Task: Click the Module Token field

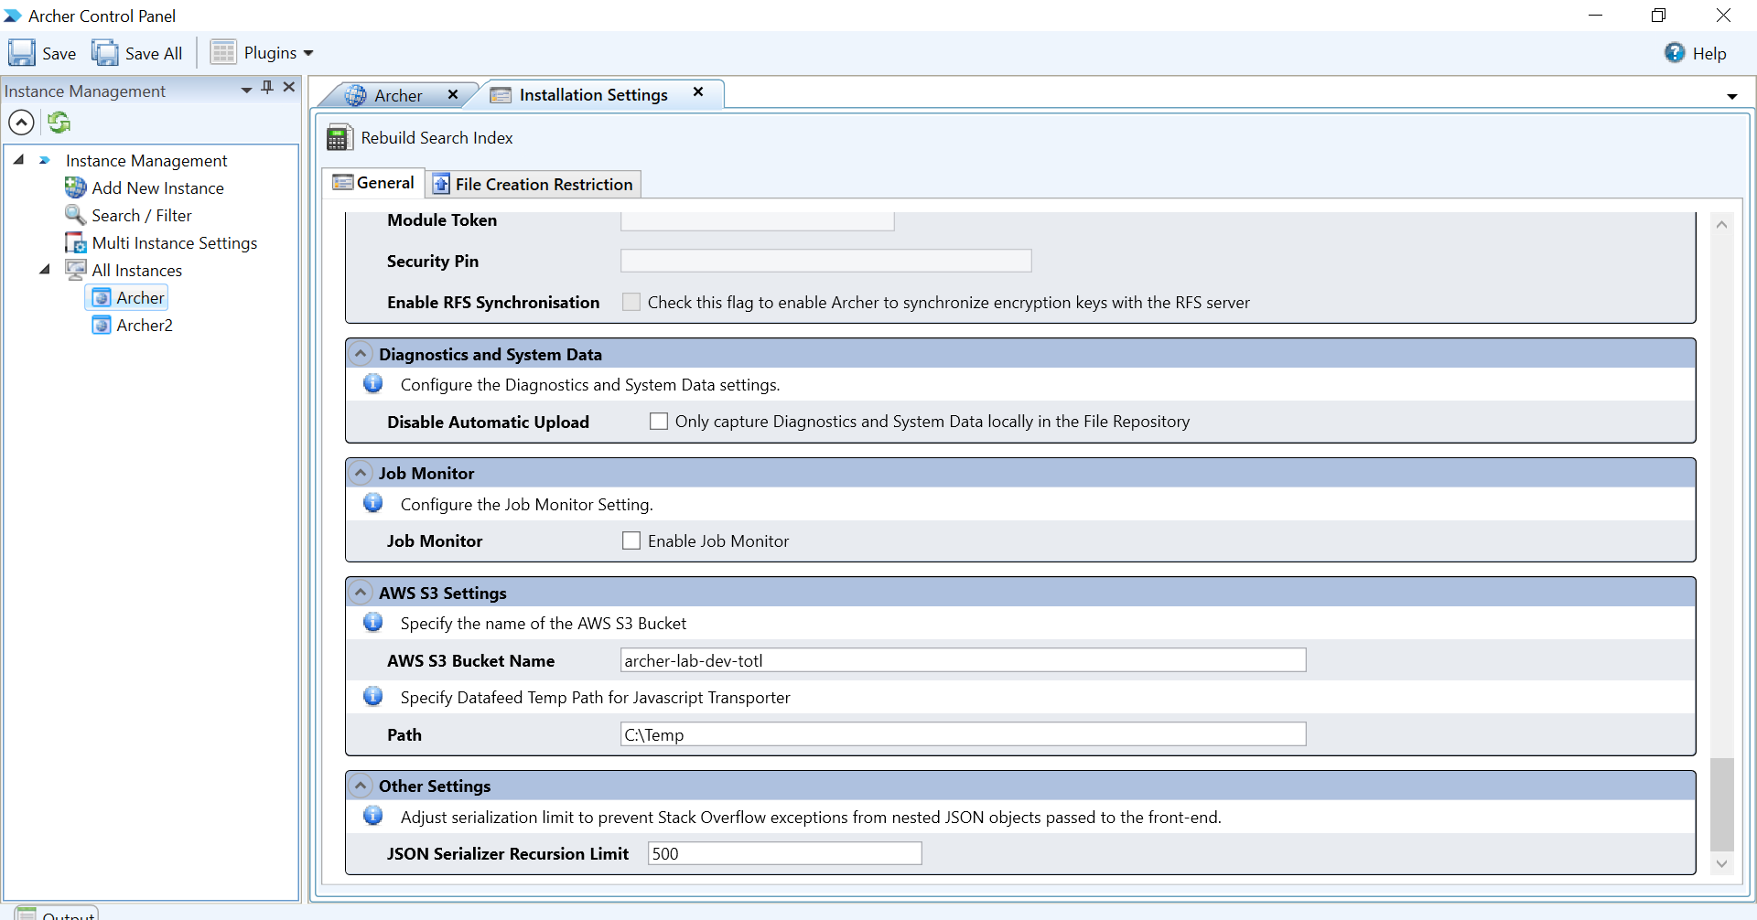Action: click(x=757, y=220)
